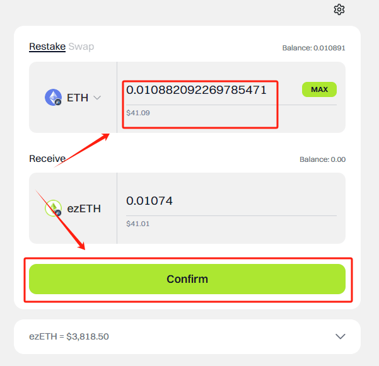Click the ETH token name label
The image size is (379, 366).
tap(78, 98)
